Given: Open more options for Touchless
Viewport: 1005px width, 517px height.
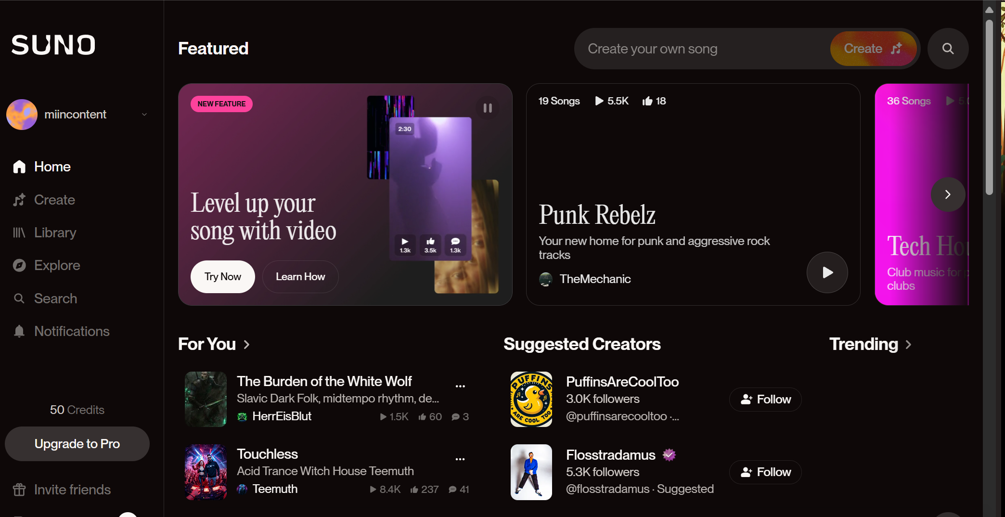Looking at the screenshot, I should [x=460, y=459].
